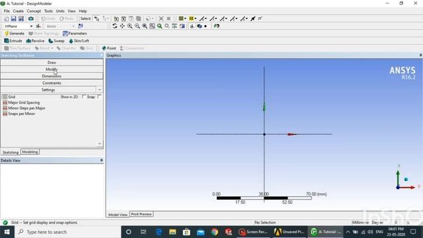This screenshot has height=238, width=423.
Task: Click the settings list scroll-up arrow
Action: click(100, 90)
